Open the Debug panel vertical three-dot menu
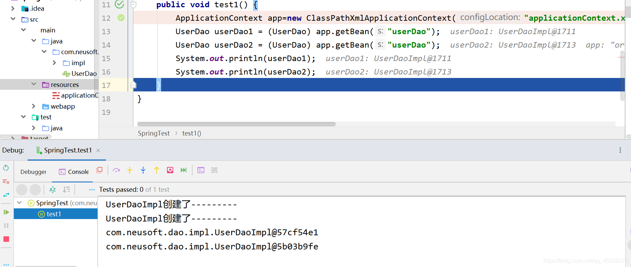The width and height of the screenshot is (631, 267). coord(620,150)
